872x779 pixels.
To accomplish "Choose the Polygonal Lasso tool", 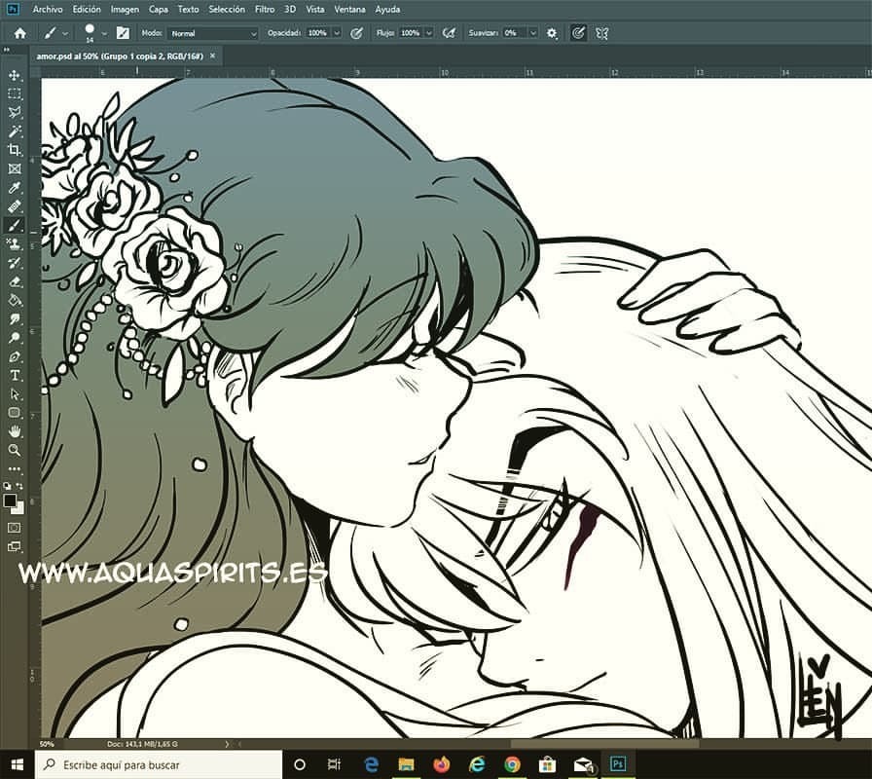I will click(15, 112).
